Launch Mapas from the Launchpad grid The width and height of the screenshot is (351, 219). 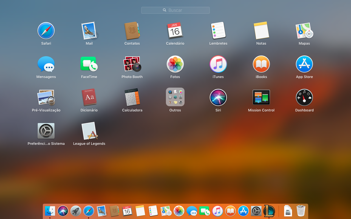(x=304, y=31)
